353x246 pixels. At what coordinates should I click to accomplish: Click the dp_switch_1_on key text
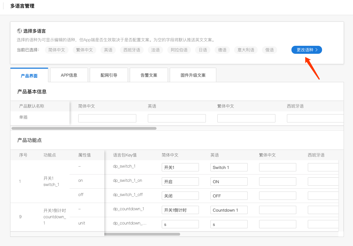point(127,180)
